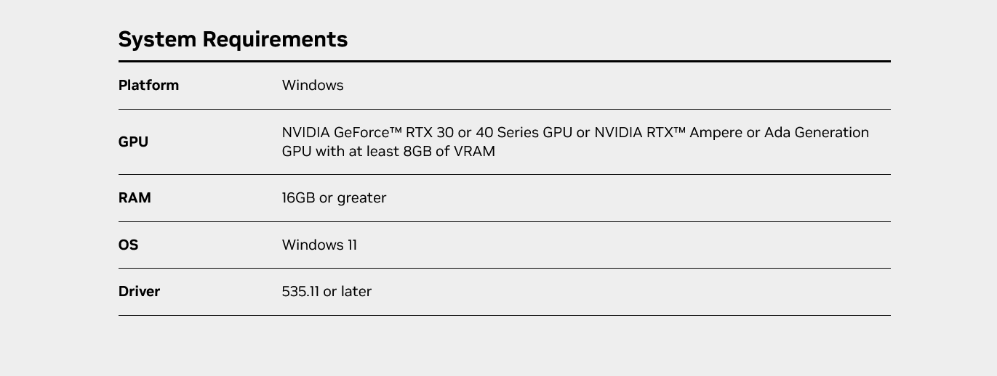Click the 535.11 driver version number
The height and width of the screenshot is (376, 997).
coord(300,291)
